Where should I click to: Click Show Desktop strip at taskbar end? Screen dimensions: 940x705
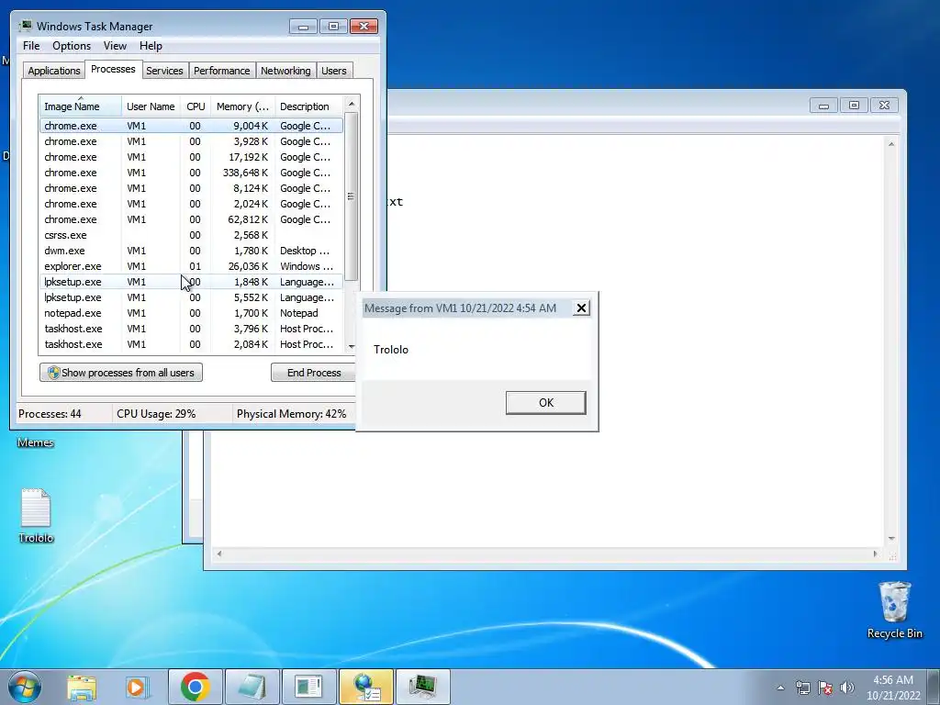934,687
